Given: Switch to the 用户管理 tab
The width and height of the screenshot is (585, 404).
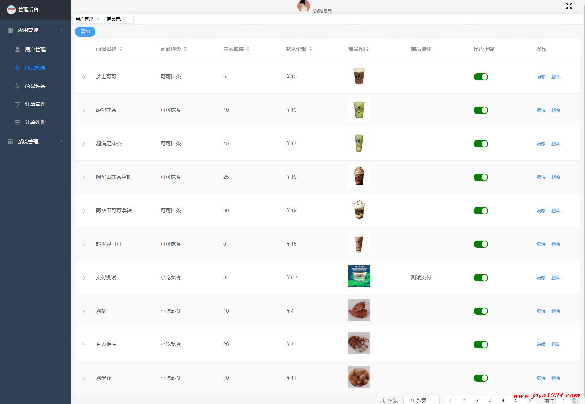Looking at the screenshot, I should coord(84,19).
